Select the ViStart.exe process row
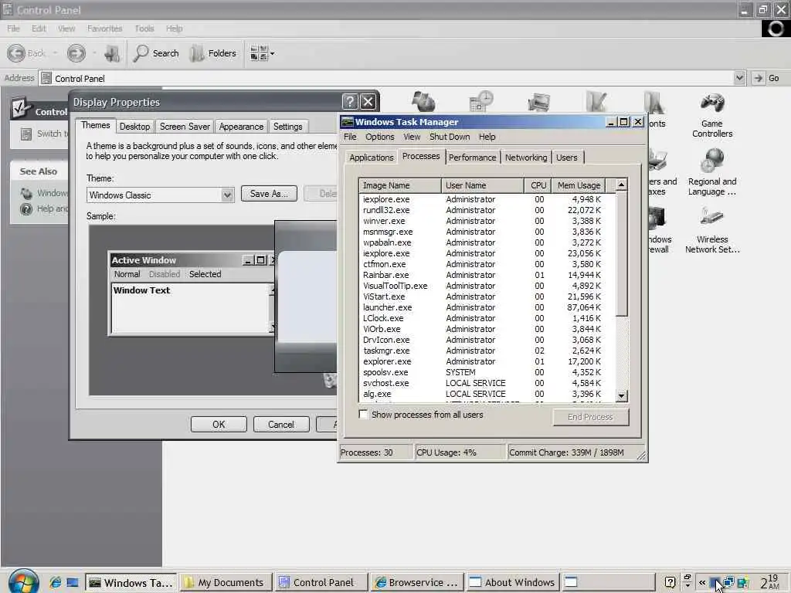Viewport: 791px width, 593px height. [487, 296]
